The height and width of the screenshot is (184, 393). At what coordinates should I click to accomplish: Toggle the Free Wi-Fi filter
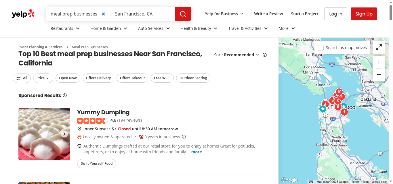pos(162,78)
